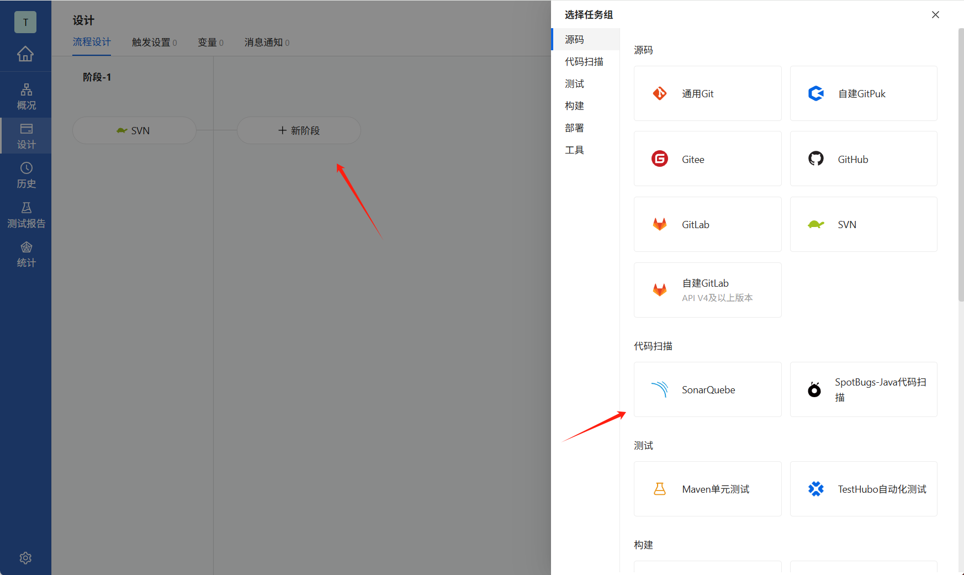
Task: Add a new stage with 新阶段
Action: click(x=299, y=130)
